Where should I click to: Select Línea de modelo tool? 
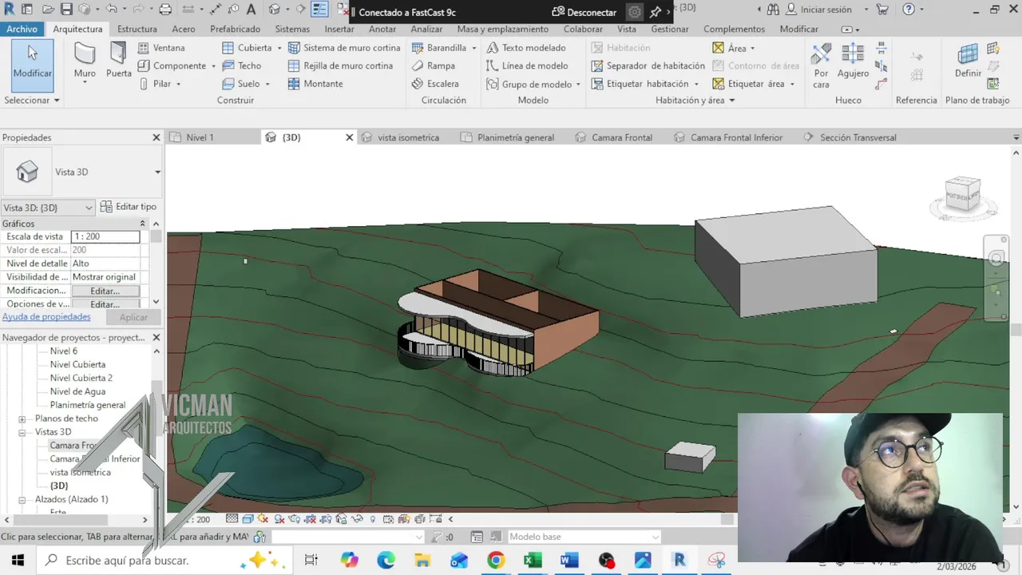[x=527, y=65]
